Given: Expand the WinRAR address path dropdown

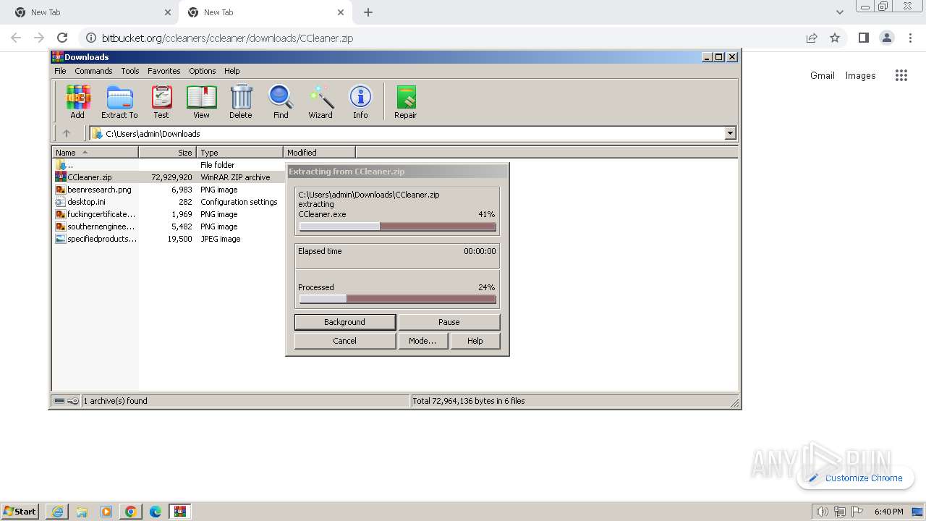Looking at the screenshot, I should [x=730, y=133].
